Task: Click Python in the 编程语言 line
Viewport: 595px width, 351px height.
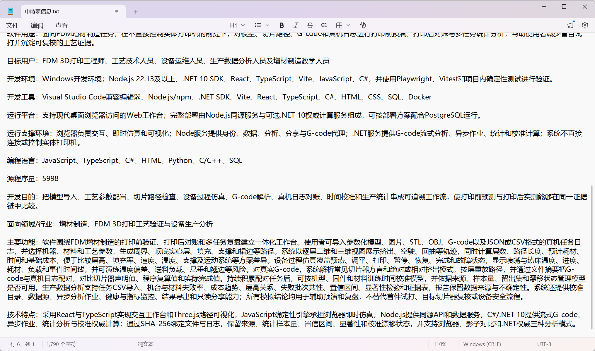Action: coord(180,161)
